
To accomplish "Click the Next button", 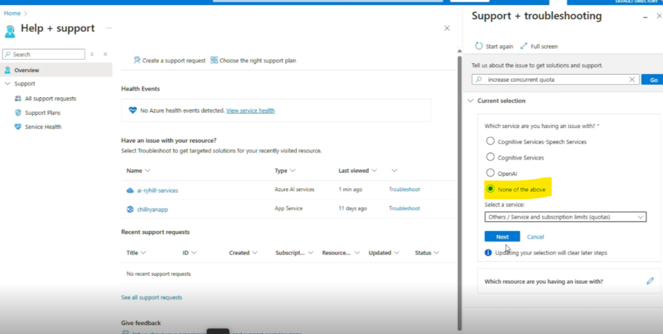I will tap(503, 237).
